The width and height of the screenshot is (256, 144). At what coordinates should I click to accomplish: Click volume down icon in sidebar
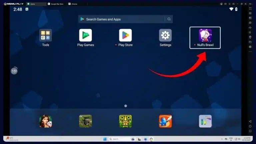[x=250, y=32]
